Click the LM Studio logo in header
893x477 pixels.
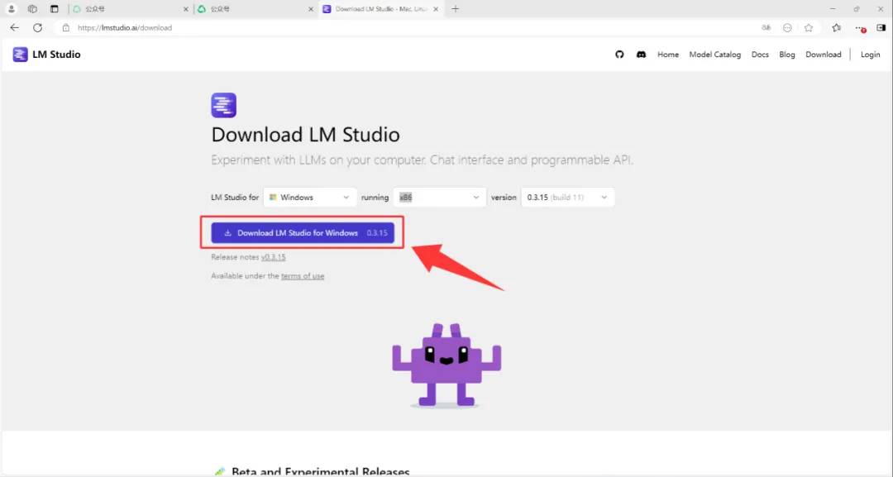pyautogui.click(x=20, y=55)
